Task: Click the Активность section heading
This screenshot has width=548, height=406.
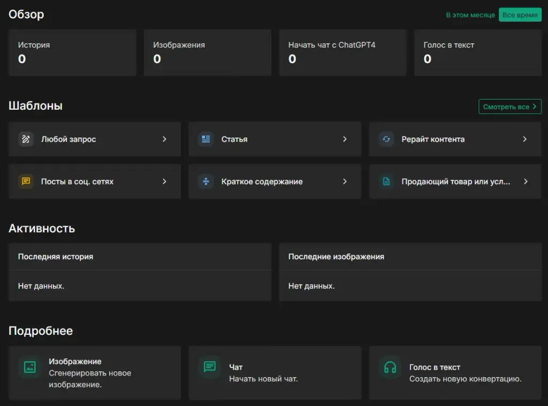Action: 42,228
